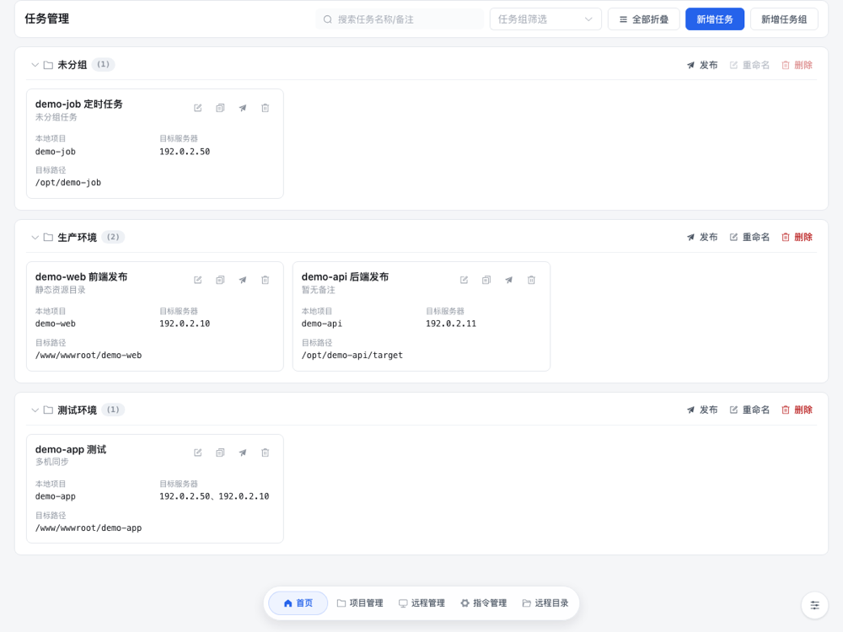Collapse the 未分组 group
The image size is (843, 632).
coord(35,65)
